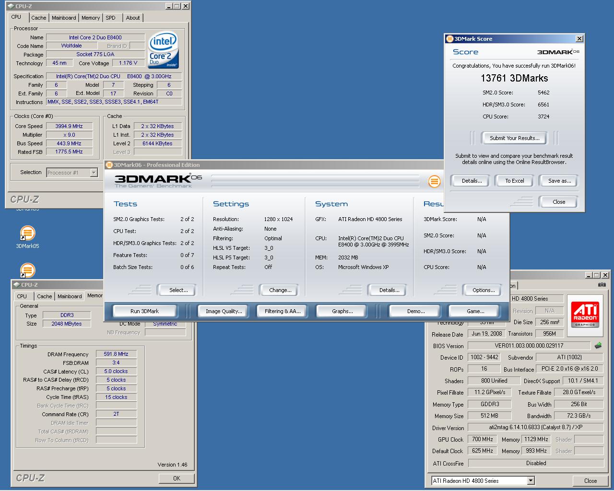
Task: Click the 3DMark Score window title icon
Action: click(x=449, y=39)
